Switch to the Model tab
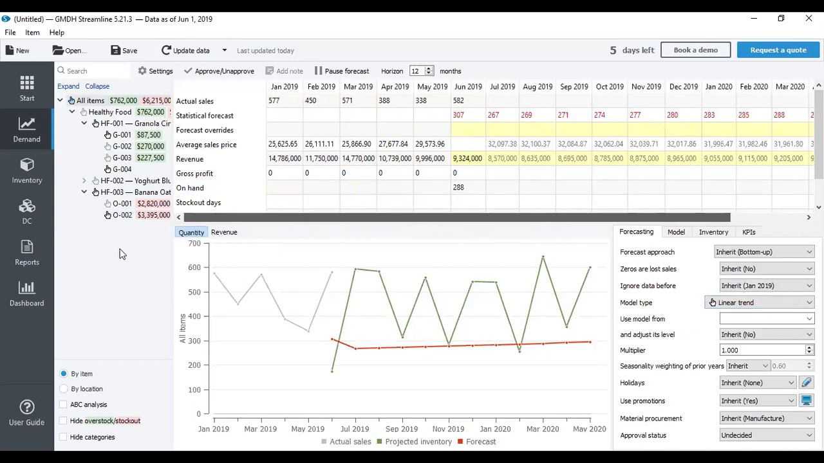Image resolution: width=824 pixels, height=463 pixels. pyautogui.click(x=676, y=232)
